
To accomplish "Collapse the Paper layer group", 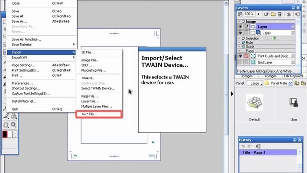I will pyautogui.click(x=239, y=51).
